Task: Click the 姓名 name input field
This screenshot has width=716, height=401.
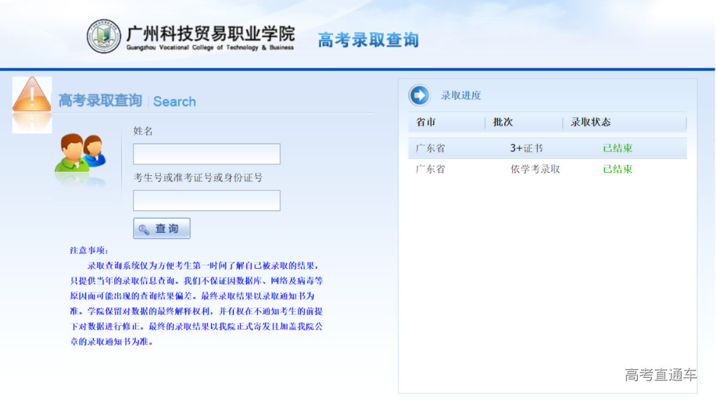Action: tap(206, 154)
